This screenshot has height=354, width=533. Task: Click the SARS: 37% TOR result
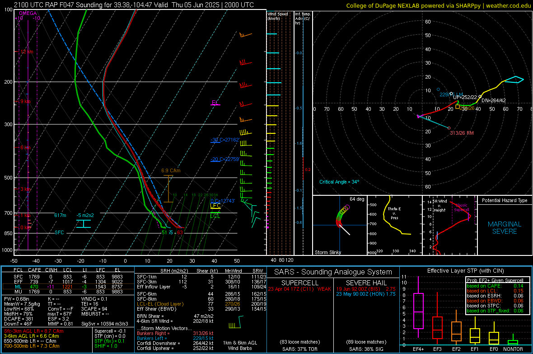(299, 349)
